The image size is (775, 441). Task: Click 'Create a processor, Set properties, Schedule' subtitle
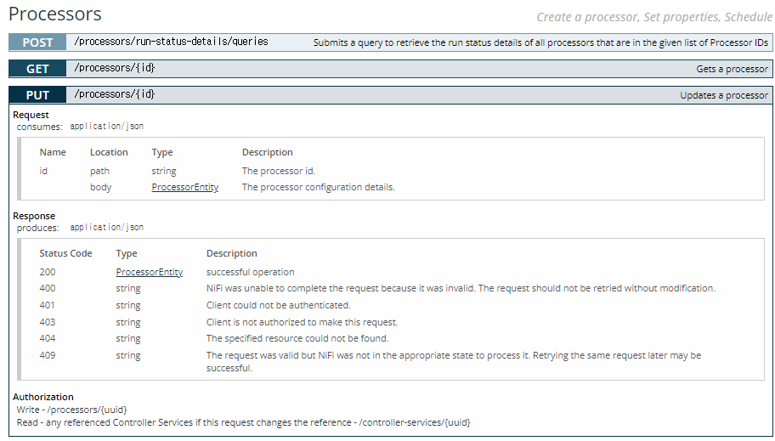coord(654,17)
